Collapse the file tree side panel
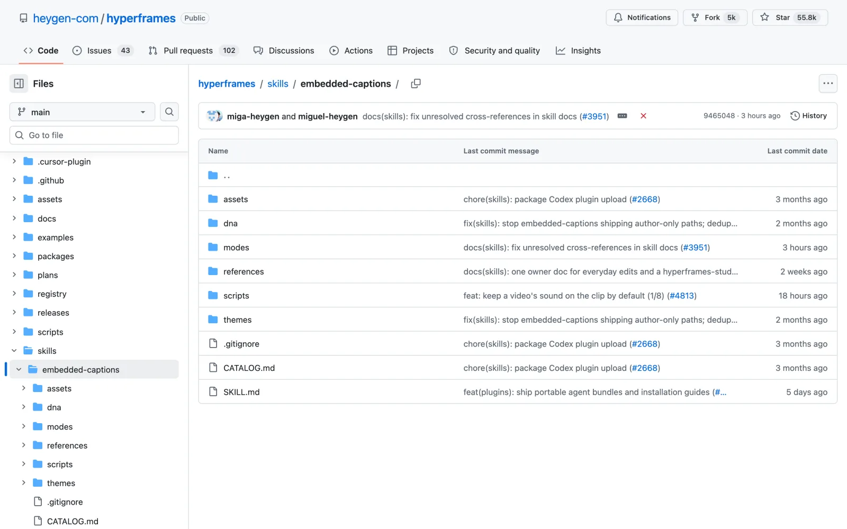This screenshot has width=847, height=529. coord(19,84)
